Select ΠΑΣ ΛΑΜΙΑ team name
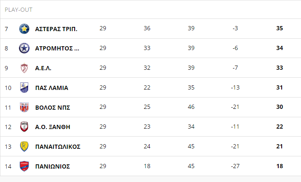The image size is (301, 182). click(x=51, y=88)
